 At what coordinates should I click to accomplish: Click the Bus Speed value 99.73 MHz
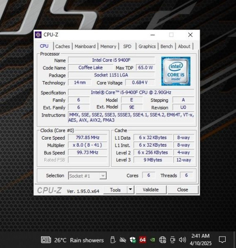(88, 152)
